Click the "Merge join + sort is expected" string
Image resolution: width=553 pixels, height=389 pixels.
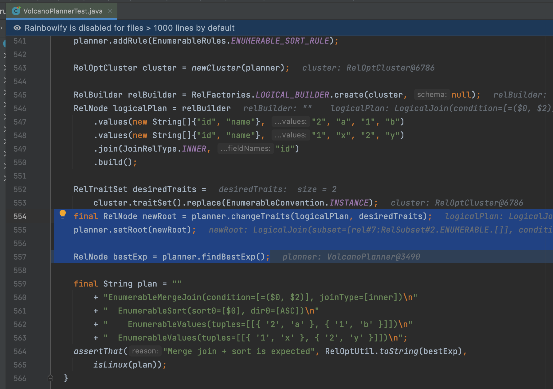pos(239,351)
